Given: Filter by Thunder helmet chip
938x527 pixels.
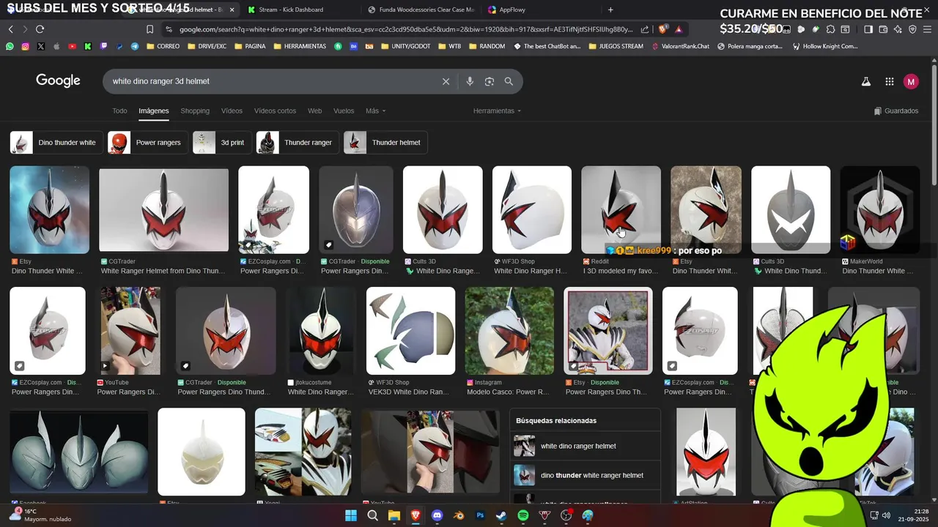Looking at the screenshot, I should tap(385, 143).
